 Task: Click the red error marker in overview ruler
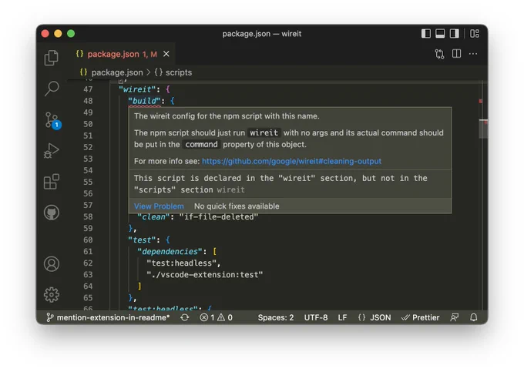click(x=481, y=101)
